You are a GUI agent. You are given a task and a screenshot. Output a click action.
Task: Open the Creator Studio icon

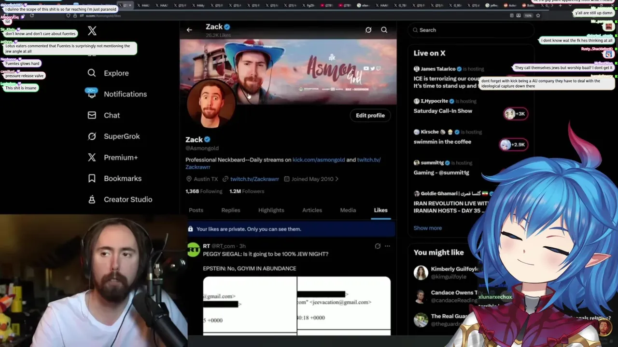point(92,199)
